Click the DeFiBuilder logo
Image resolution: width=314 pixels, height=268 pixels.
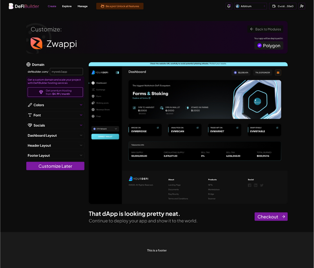[24, 6]
